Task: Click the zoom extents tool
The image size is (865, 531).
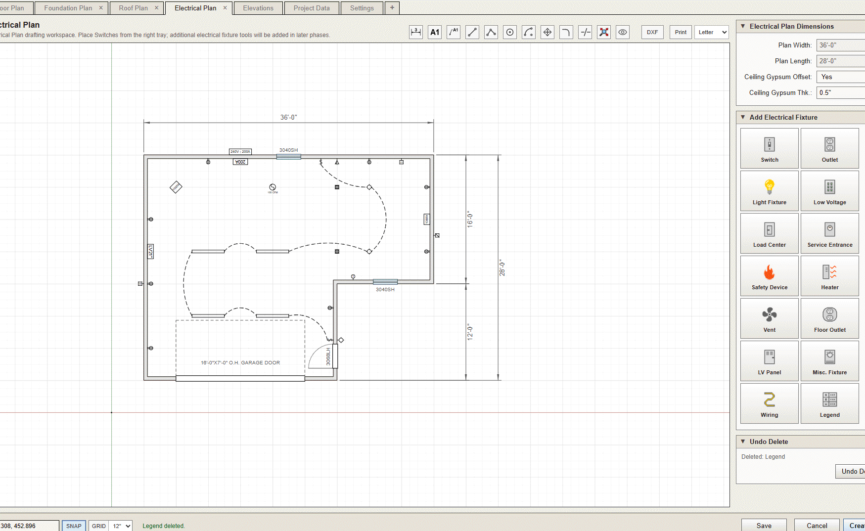Action: point(604,32)
